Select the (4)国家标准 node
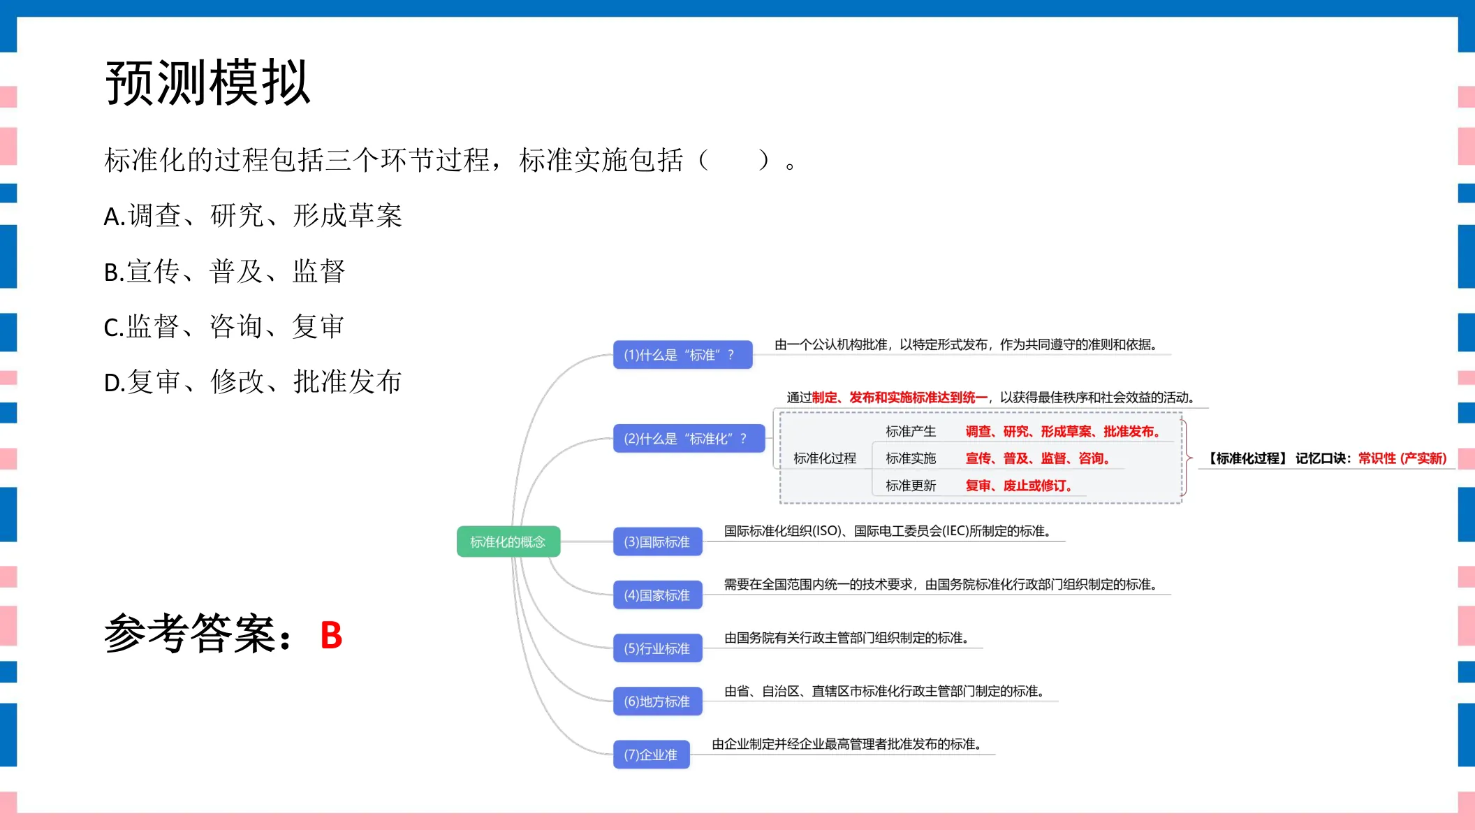Screen dimensions: 1475x830 tap(657, 595)
